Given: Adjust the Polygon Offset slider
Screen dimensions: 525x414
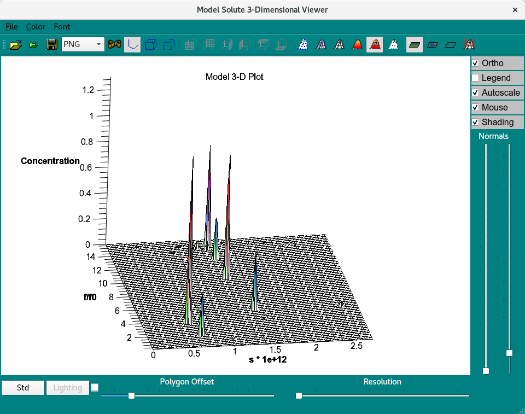Looking at the screenshot, I should click(x=131, y=395).
